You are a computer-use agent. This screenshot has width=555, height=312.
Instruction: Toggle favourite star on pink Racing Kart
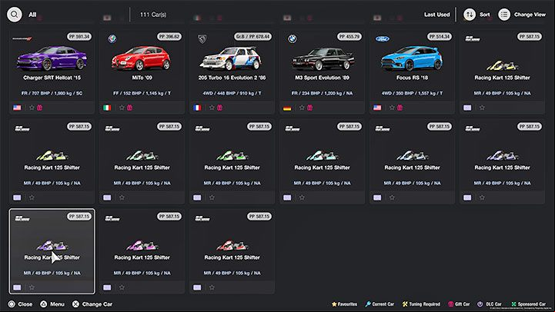[122, 287]
